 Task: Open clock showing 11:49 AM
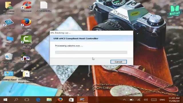click(174, 99)
